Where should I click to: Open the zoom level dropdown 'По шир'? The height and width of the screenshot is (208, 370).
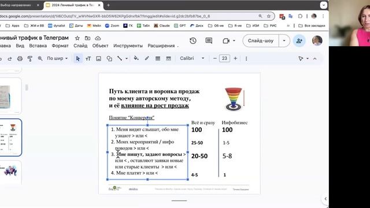pyautogui.click(x=57, y=58)
